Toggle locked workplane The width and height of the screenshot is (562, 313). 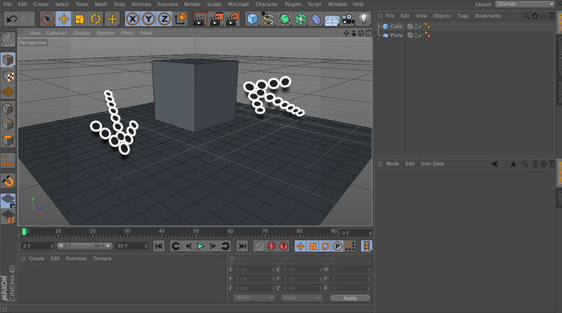8,201
